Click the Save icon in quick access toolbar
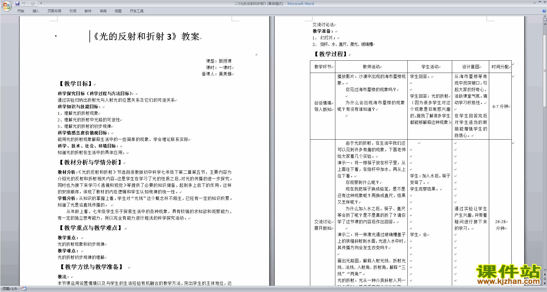This screenshot has width=547, height=292. (x=17, y=3)
